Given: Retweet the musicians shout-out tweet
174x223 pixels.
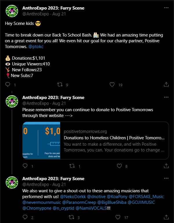Looking at the screenshot, I should click(72, 217).
